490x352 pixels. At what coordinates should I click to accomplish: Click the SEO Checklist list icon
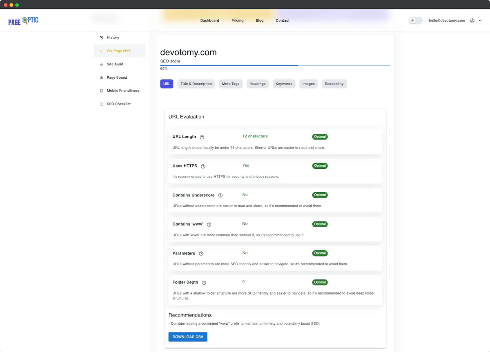point(102,104)
